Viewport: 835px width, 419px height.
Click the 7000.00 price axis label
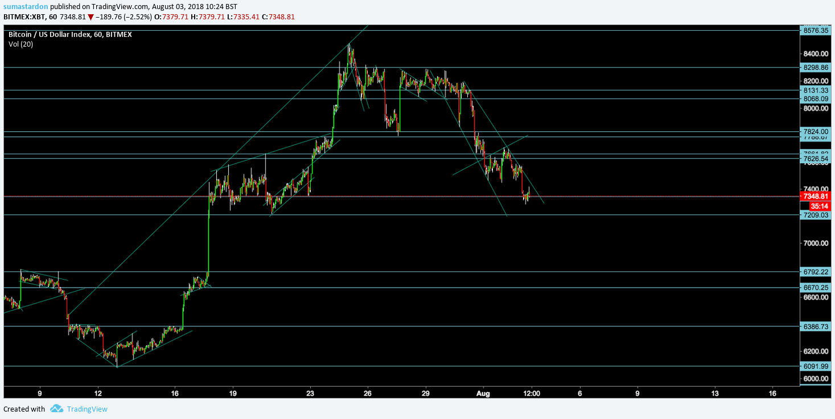pos(815,243)
